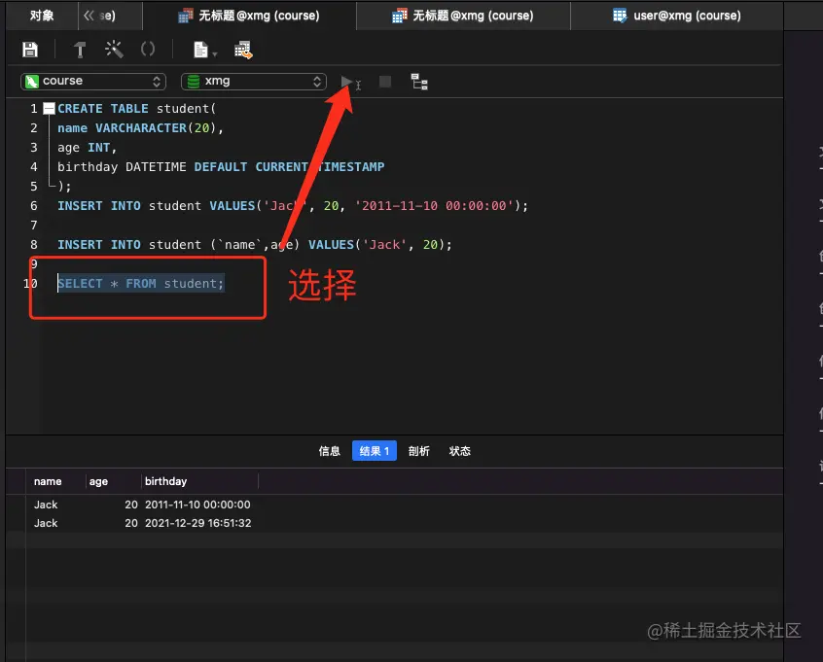Select Jack in the first result row

point(46,505)
